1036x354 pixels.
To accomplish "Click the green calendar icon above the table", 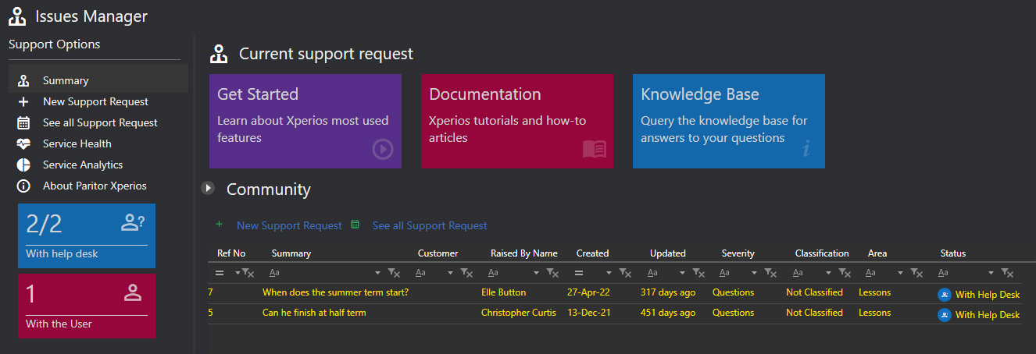I will click(x=355, y=225).
